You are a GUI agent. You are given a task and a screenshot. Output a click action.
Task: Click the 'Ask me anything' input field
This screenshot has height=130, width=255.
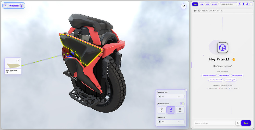214,123
